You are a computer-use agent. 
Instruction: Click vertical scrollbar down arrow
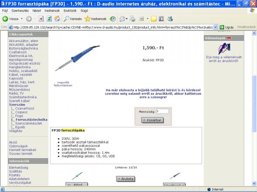point(254,183)
